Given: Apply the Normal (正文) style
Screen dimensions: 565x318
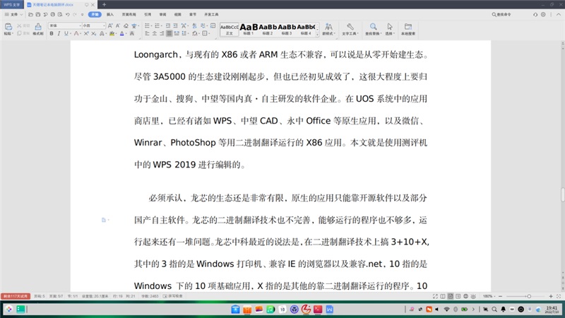Looking at the screenshot, I should (x=229, y=28).
